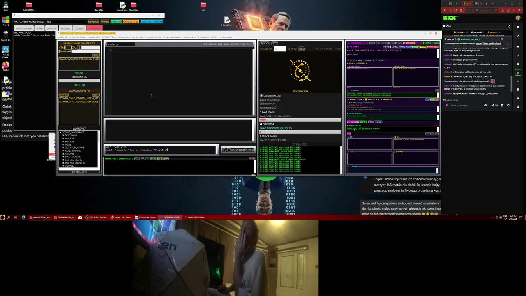This screenshot has width=526, height=296.
Task: Select QUANTUM_CACHE in the workspace tree
Action: tap(74, 148)
